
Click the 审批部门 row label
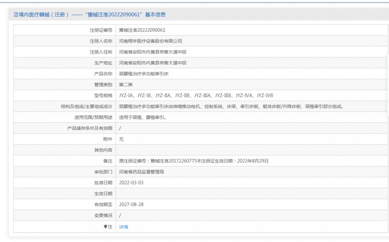coord(103,172)
